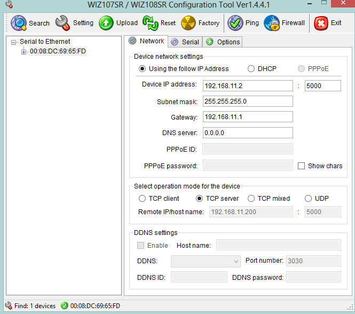This screenshot has height=314, width=355.
Task: Expand the 00:08:DC:69:65:FD device node
Action: (23, 52)
